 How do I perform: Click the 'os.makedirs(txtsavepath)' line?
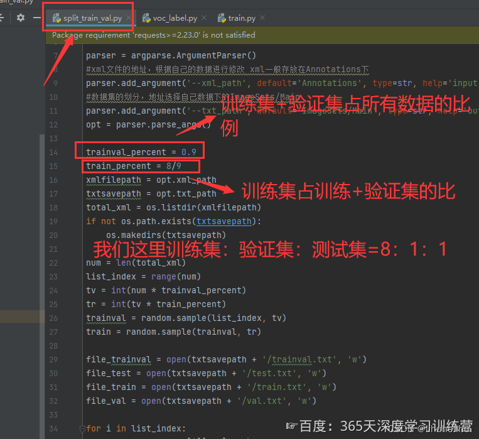click(166, 235)
